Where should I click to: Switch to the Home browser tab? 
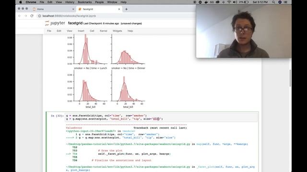click(x=54, y=9)
